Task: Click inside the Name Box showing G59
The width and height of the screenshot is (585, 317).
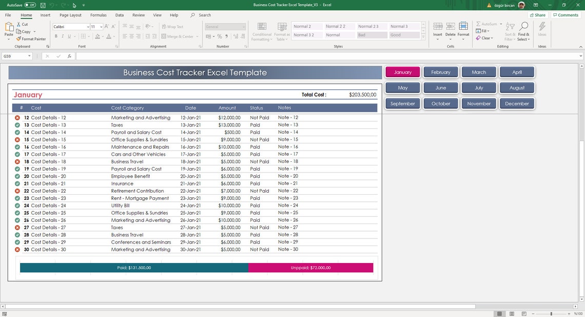Action: [x=14, y=56]
